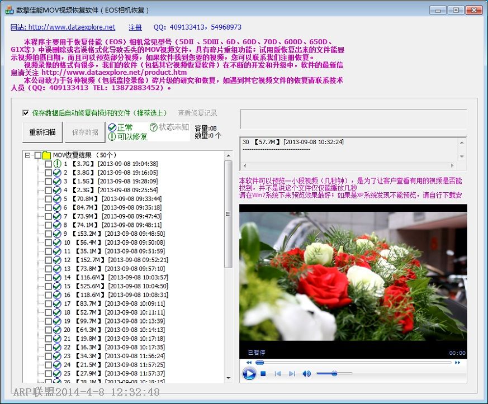
Task: Click the volume slider in the player
Action: (334, 373)
